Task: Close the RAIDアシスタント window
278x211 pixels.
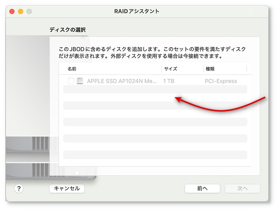Action: (x=12, y=12)
